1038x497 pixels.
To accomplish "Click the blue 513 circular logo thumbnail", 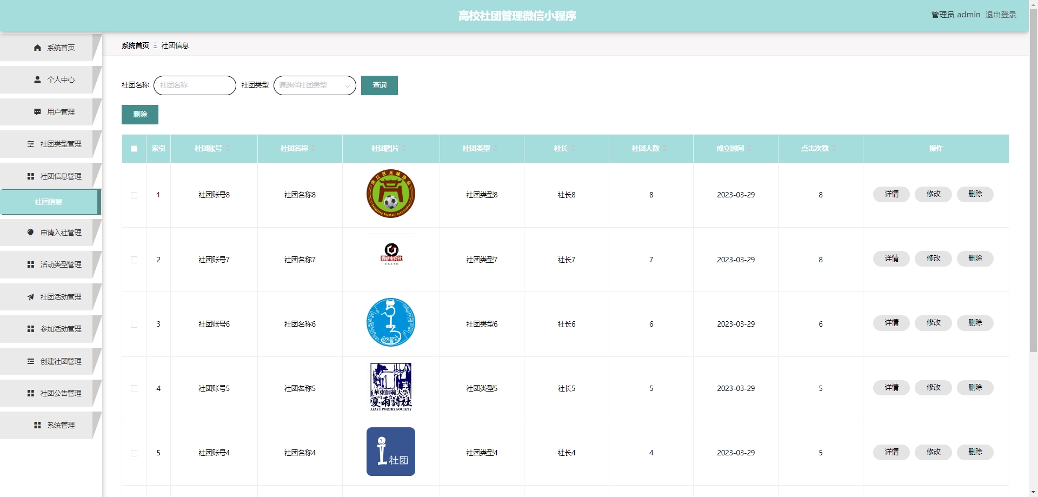I will tap(391, 322).
